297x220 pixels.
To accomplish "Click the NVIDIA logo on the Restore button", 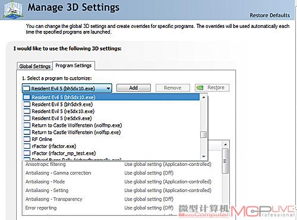I will 200,87.
